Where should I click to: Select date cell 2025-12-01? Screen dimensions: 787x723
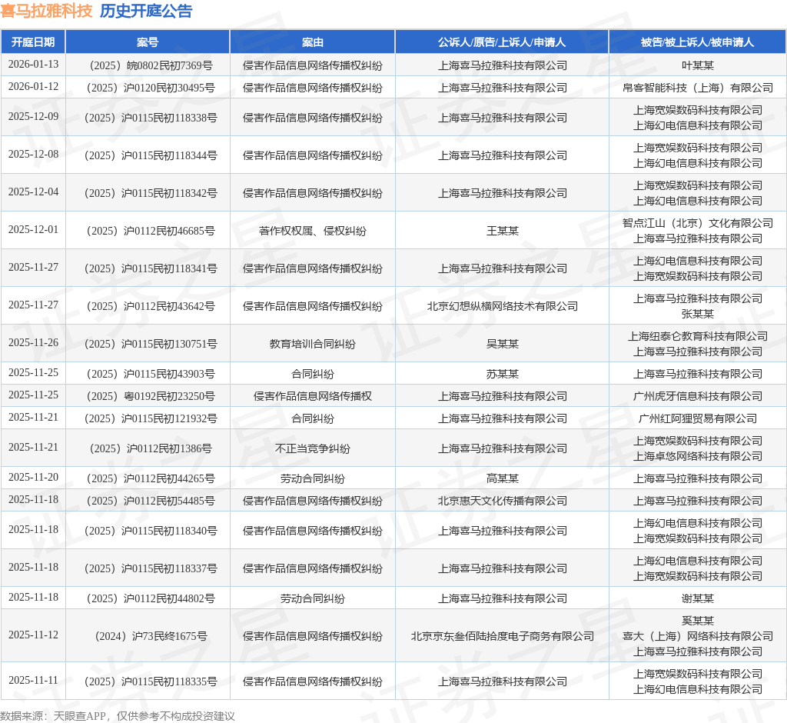[33, 230]
